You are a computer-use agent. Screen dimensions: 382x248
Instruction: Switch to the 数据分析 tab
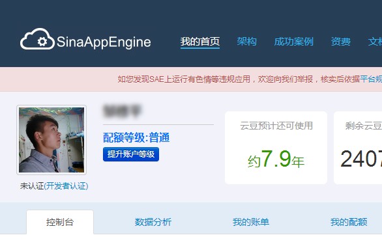pos(153,222)
